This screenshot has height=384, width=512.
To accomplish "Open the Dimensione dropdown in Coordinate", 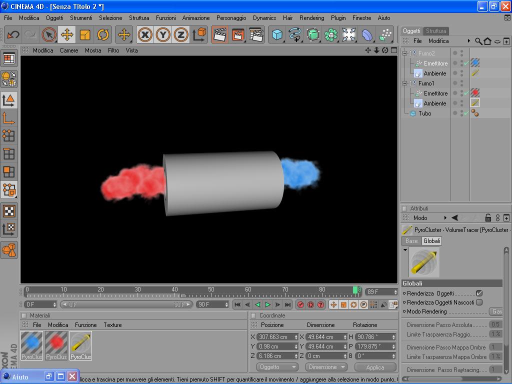I will (326, 367).
